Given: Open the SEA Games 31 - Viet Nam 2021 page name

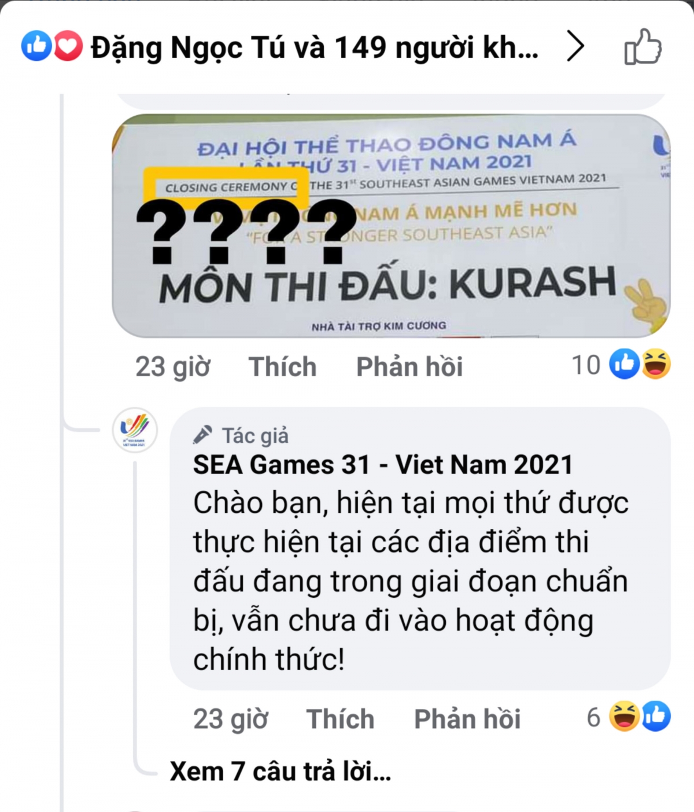Looking at the screenshot, I should 383,465.
